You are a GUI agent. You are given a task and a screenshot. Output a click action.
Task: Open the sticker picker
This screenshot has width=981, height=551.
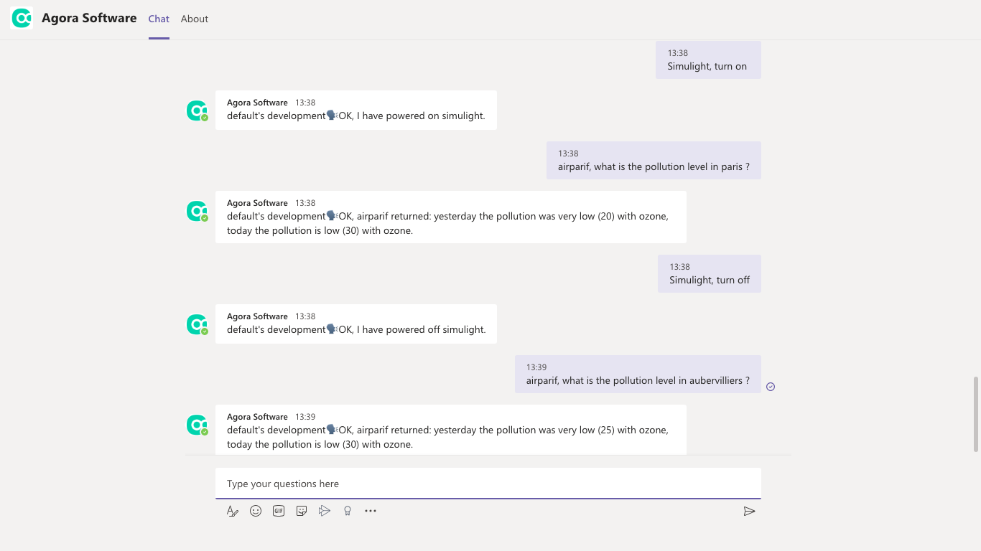point(302,511)
